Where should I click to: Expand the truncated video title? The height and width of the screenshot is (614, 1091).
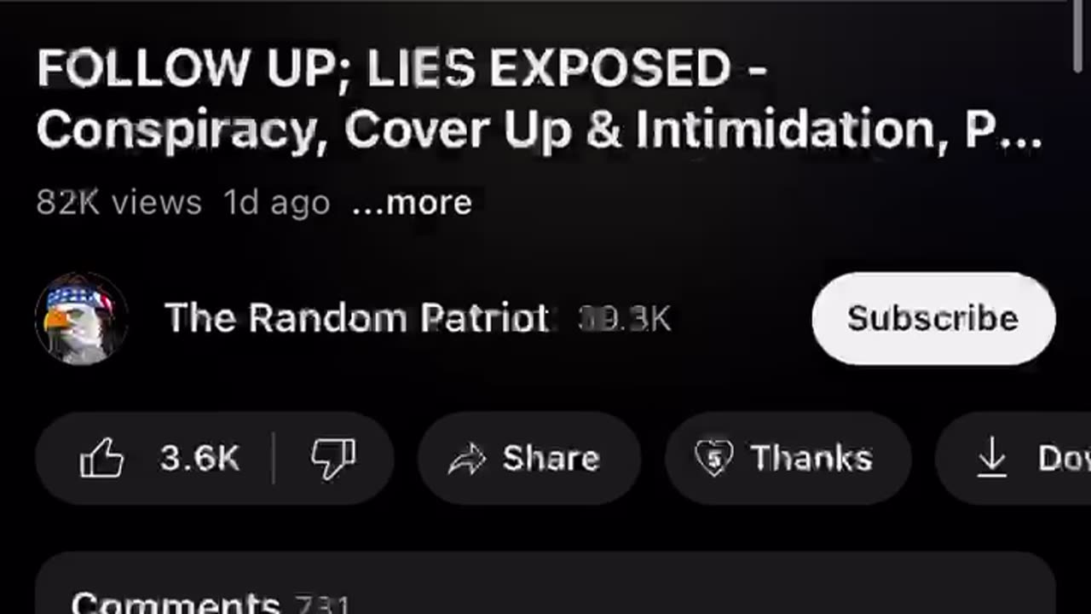tap(539, 99)
